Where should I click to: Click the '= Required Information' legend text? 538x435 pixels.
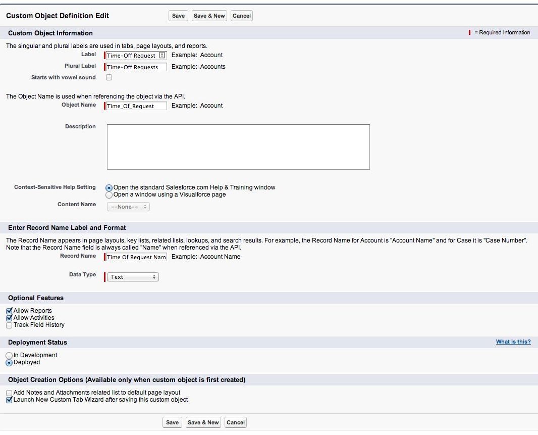pyautogui.click(x=502, y=33)
